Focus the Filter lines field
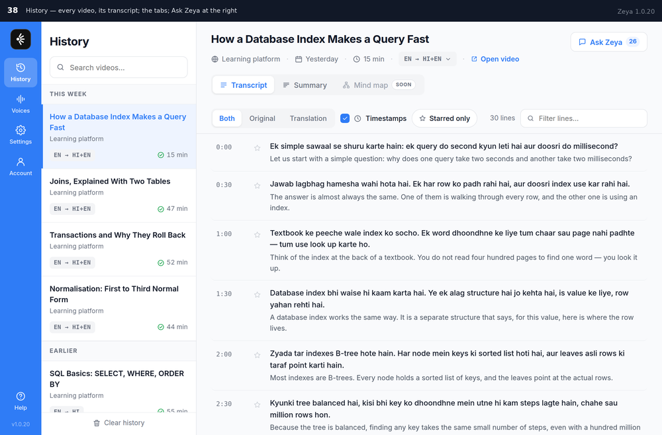This screenshot has width=662, height=435. [x=584, y=118]
